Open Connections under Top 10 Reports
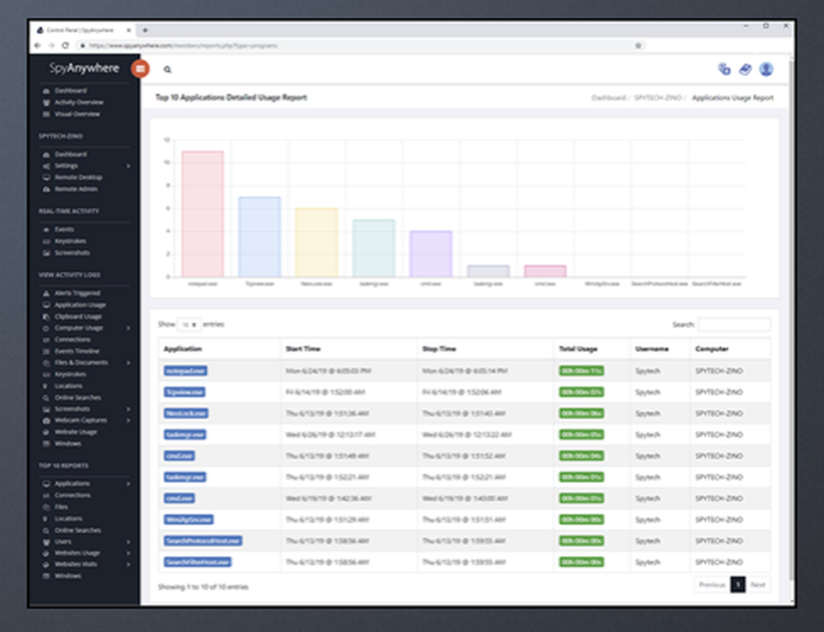The width and height of the screenshot is (824, 632). pos(73,495)
